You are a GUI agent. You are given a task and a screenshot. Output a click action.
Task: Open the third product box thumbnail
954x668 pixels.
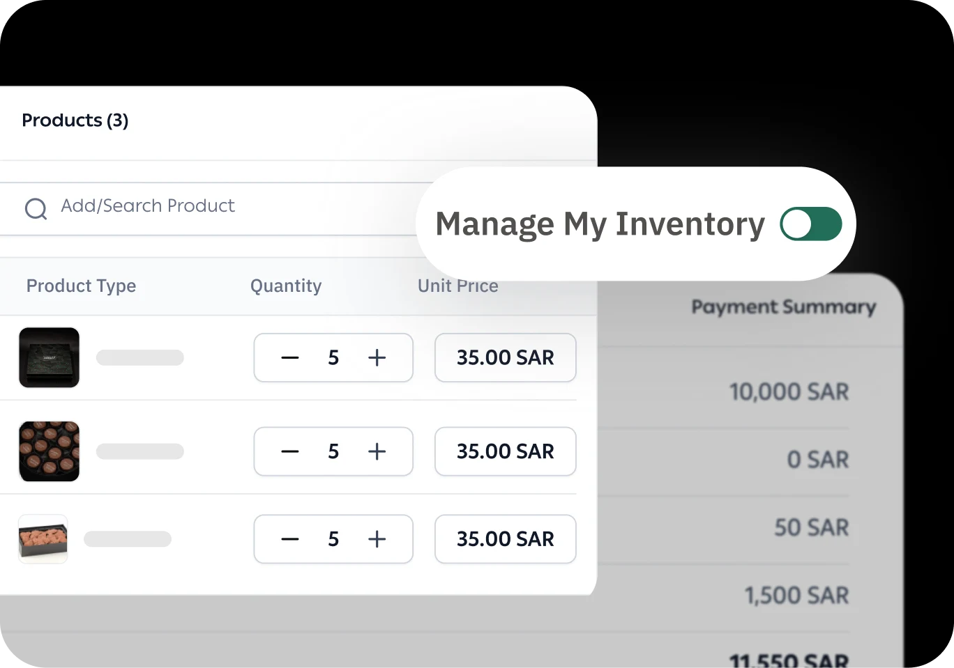click(x=43, y=538)
